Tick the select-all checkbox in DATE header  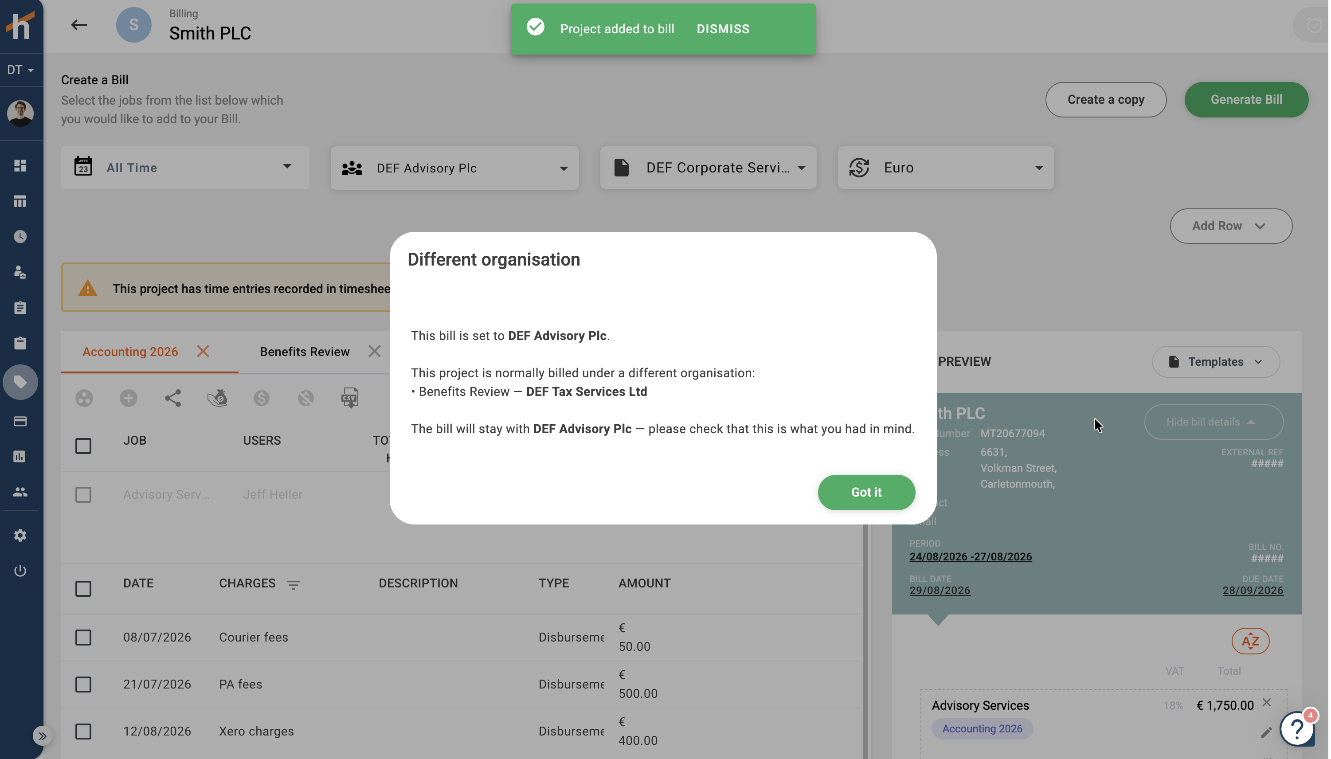coord(83,589)
